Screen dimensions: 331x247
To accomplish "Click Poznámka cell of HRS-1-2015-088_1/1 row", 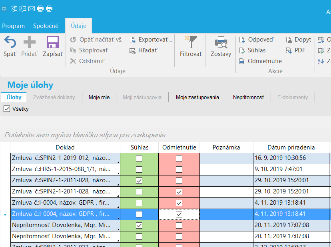I will tap(226, 169).
